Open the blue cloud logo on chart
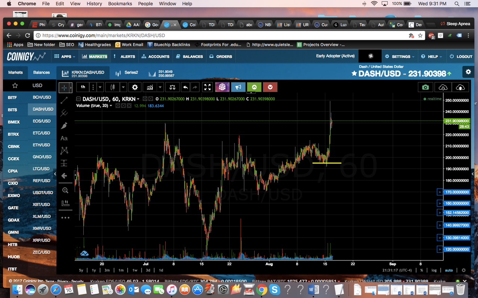The width and height of the screenshot is (478, 298). [x=84, y=253]
